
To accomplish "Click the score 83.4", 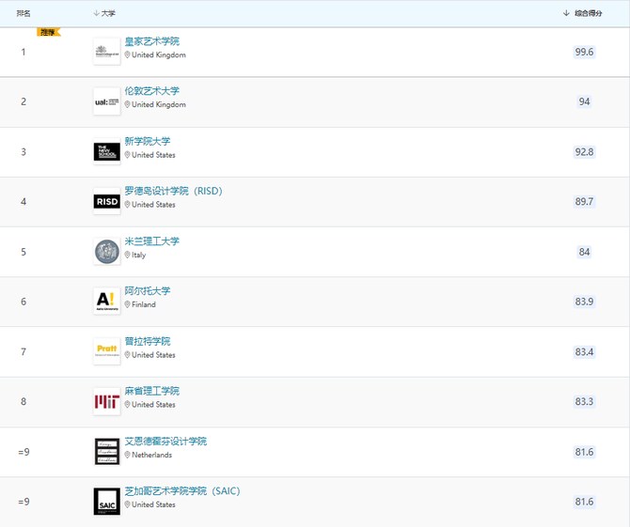I will click(584, 351).
